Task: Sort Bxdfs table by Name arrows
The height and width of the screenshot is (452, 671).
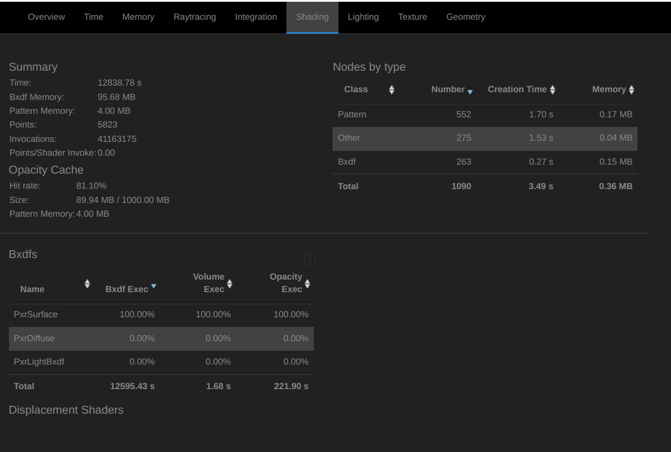Action: 87,284
